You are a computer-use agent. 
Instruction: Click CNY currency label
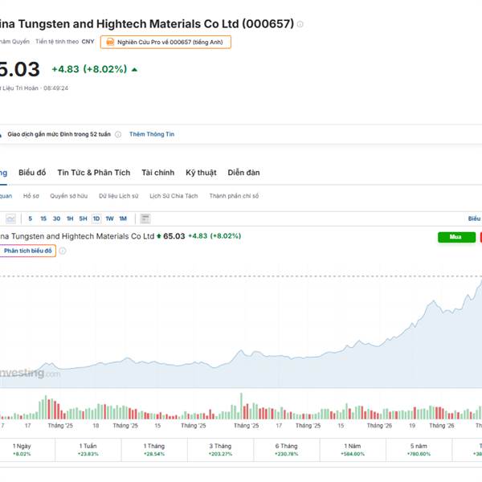coord(88,42)
